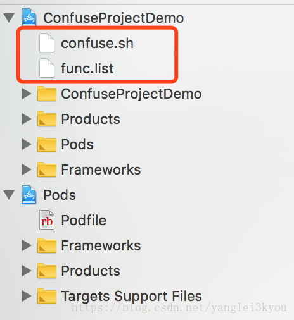Viewport: 294px width, 320px height.
Task: Select Products group under Pods project
Action: [x=91, y=271]
